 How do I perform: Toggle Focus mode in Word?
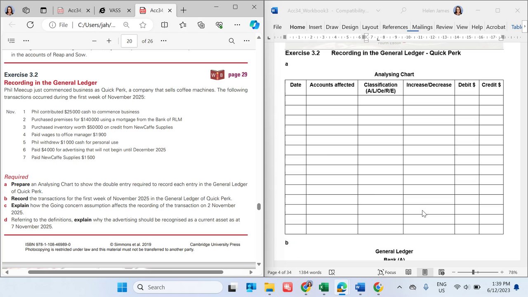387,272
